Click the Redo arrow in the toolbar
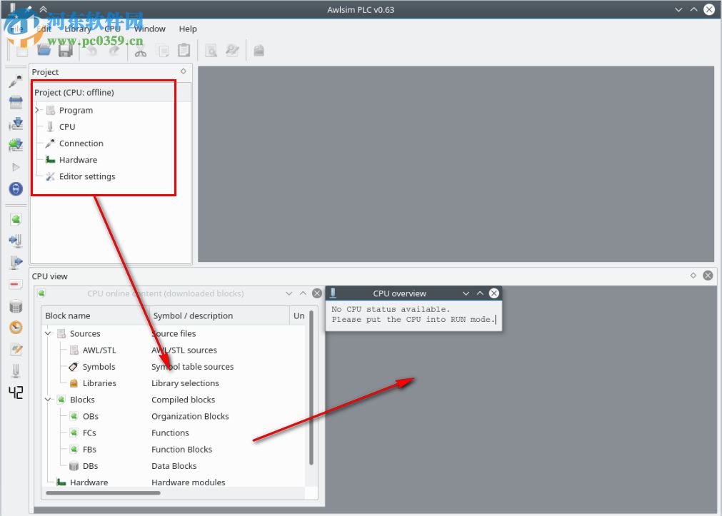This screenshot has height=516, width=722. coord(114,50)
